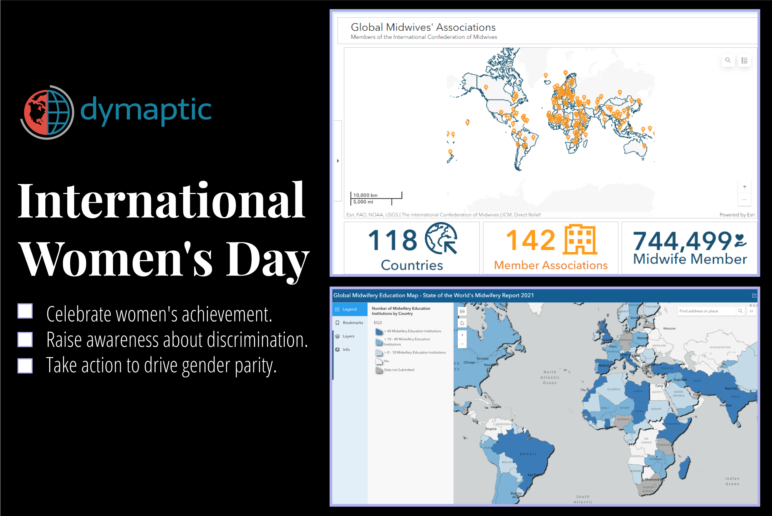This screenshot has width=772, height=516.
Task: Switch to the Bookmarks tab
Action: click(337, 322)
